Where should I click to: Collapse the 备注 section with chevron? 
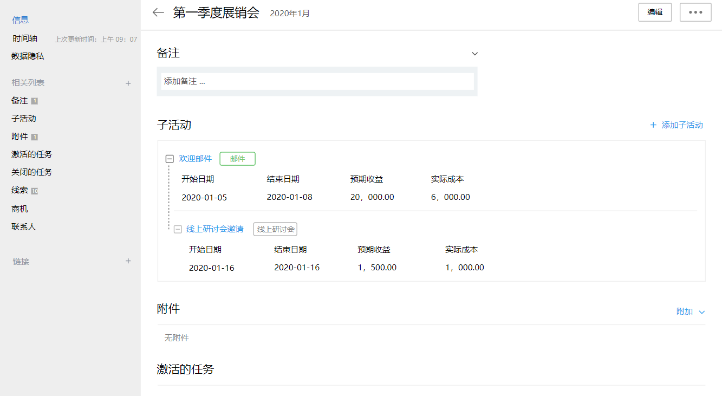[x=474, y=54]
